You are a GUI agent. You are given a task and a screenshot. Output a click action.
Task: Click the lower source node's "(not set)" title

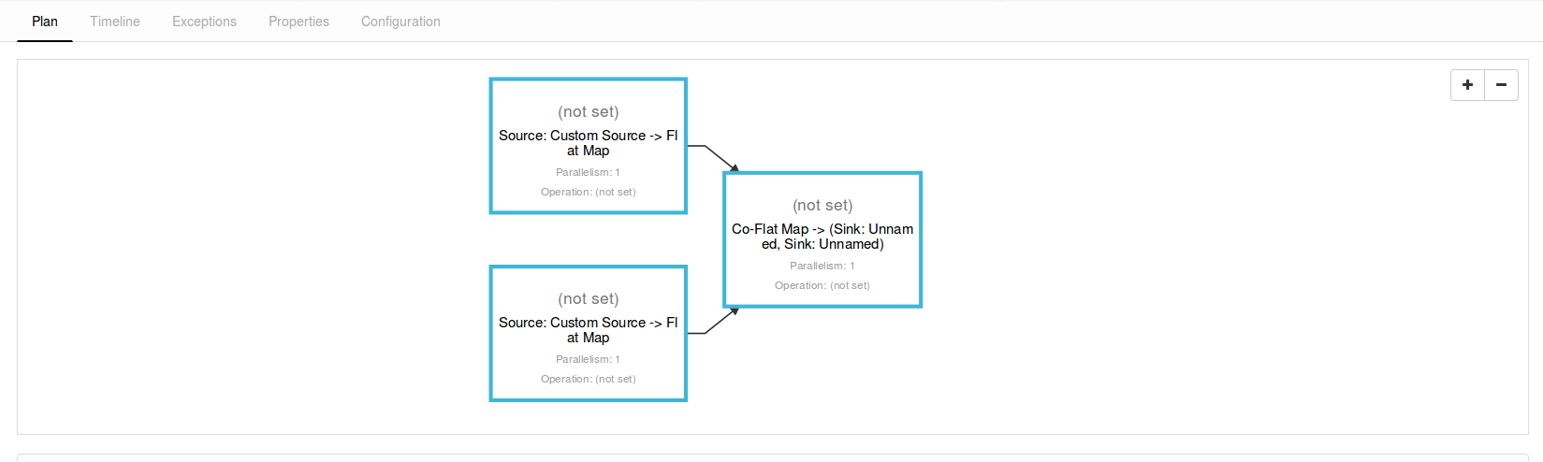pyautogui.click(x=588, y=298)
